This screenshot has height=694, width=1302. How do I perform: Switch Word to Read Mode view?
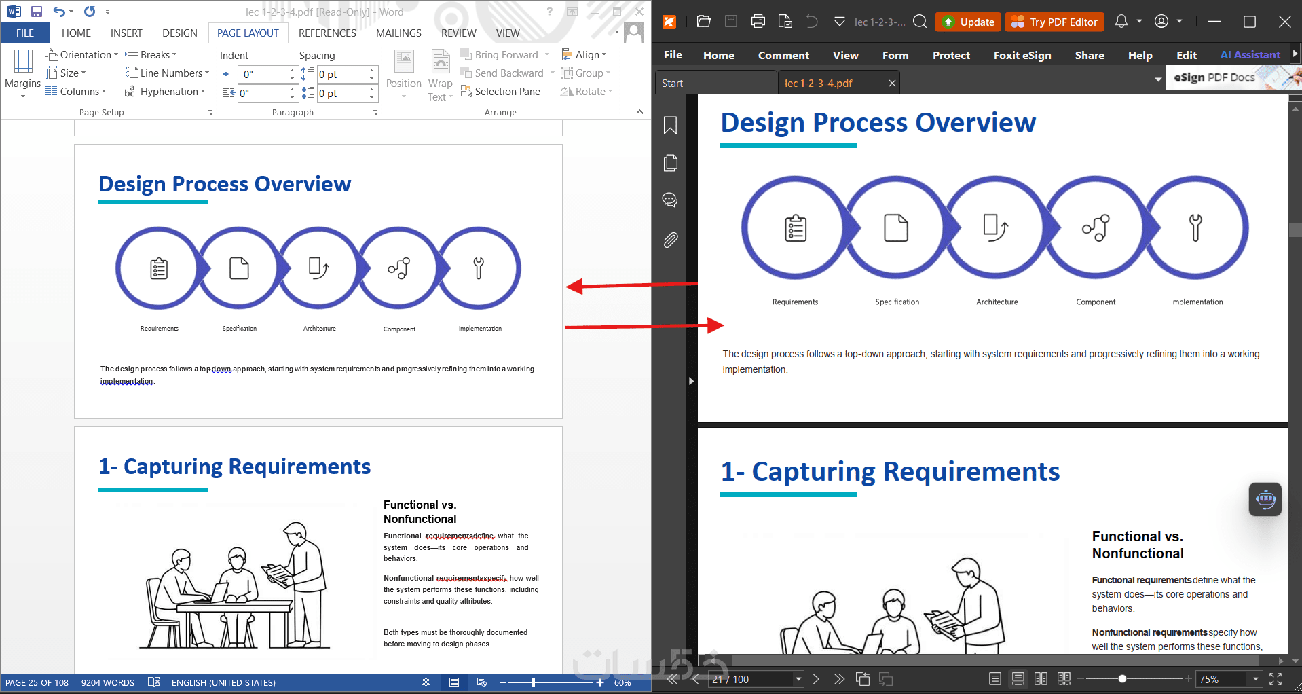tap(426, 682)
